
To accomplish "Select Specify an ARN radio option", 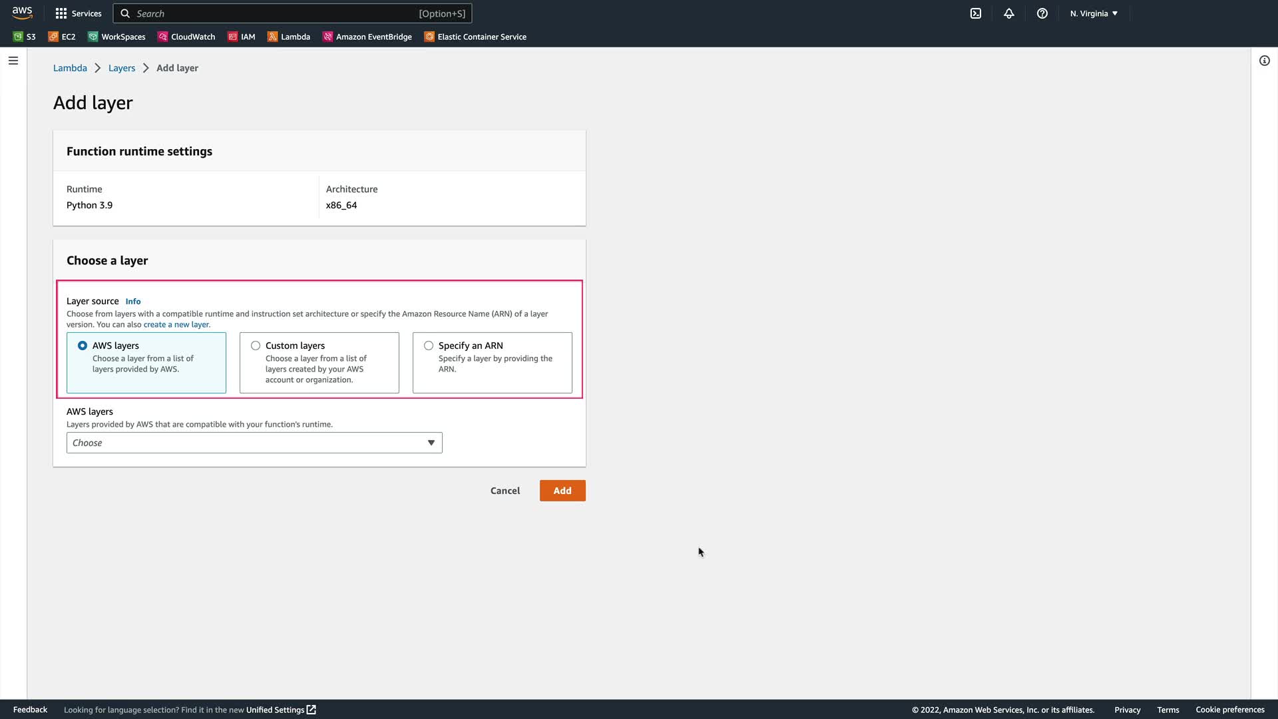I will click(x=429, y=346).
